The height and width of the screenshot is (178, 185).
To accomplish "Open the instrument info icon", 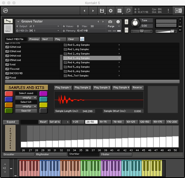I will pyautogui.click(x=118, y=22).
